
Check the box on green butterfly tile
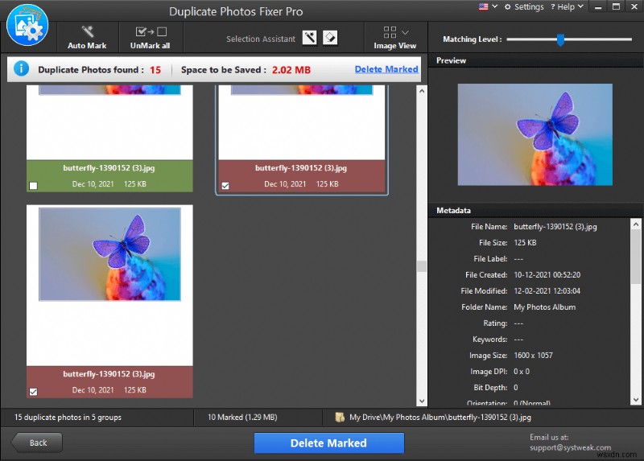(x=33, y=186)
